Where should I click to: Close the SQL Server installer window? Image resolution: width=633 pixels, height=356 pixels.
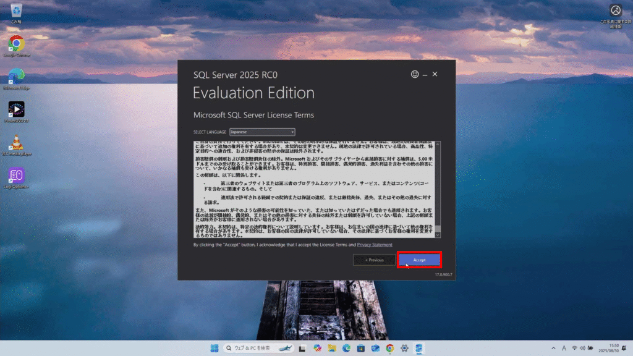pos(435,74)
